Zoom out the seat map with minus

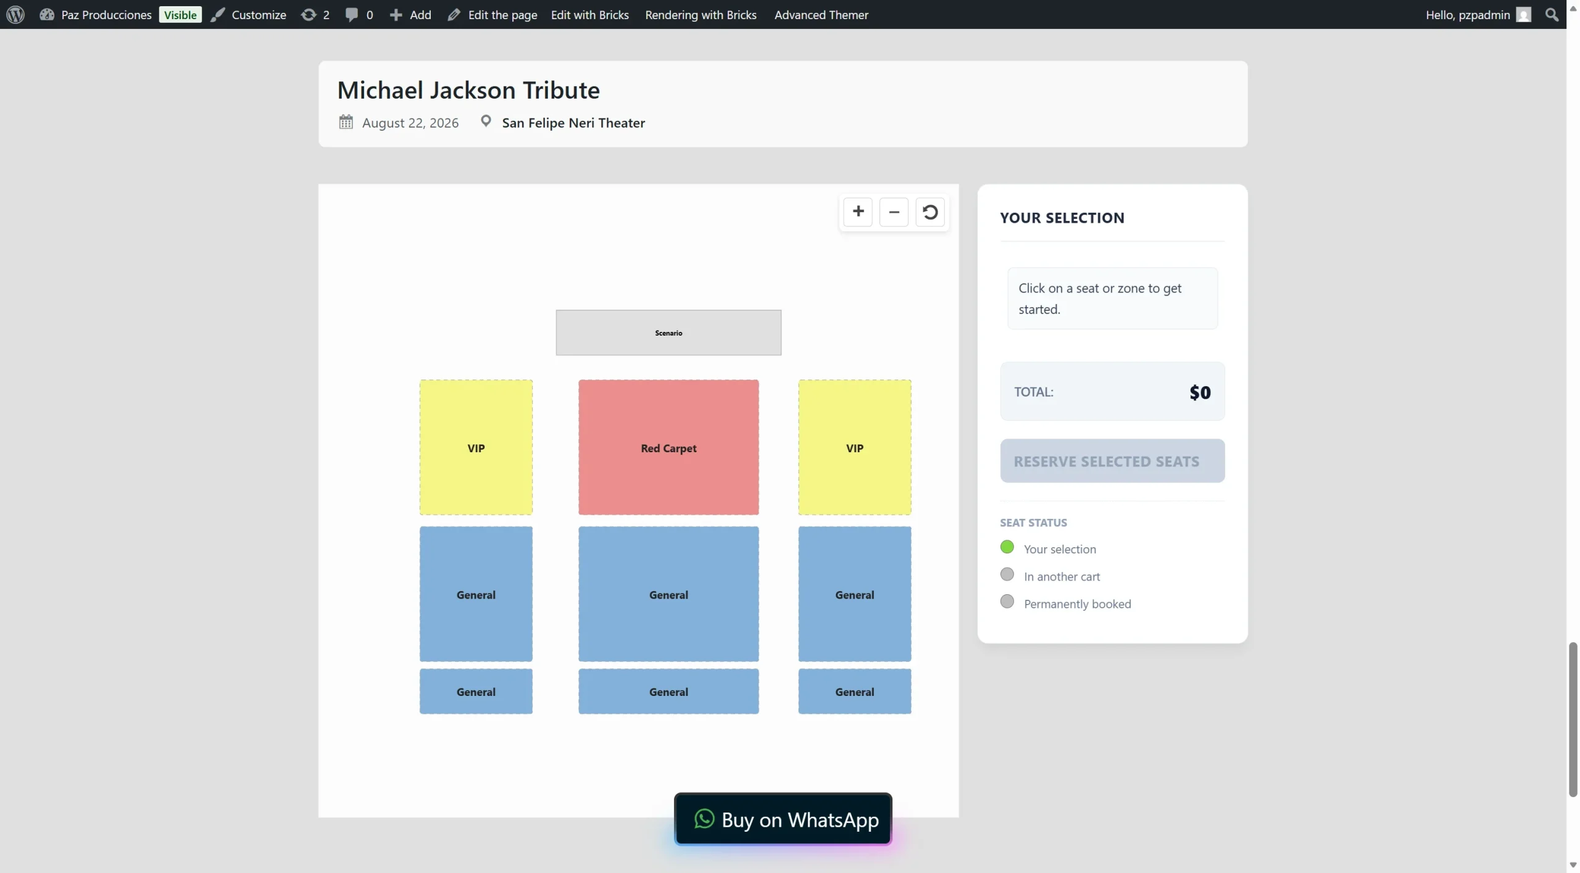point(894,212)
